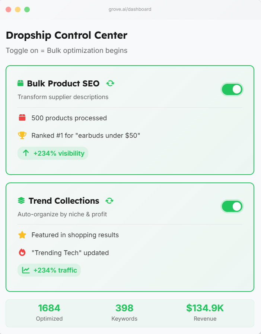
Task: Open the +234% visibility badge
Action: point(53,153)
